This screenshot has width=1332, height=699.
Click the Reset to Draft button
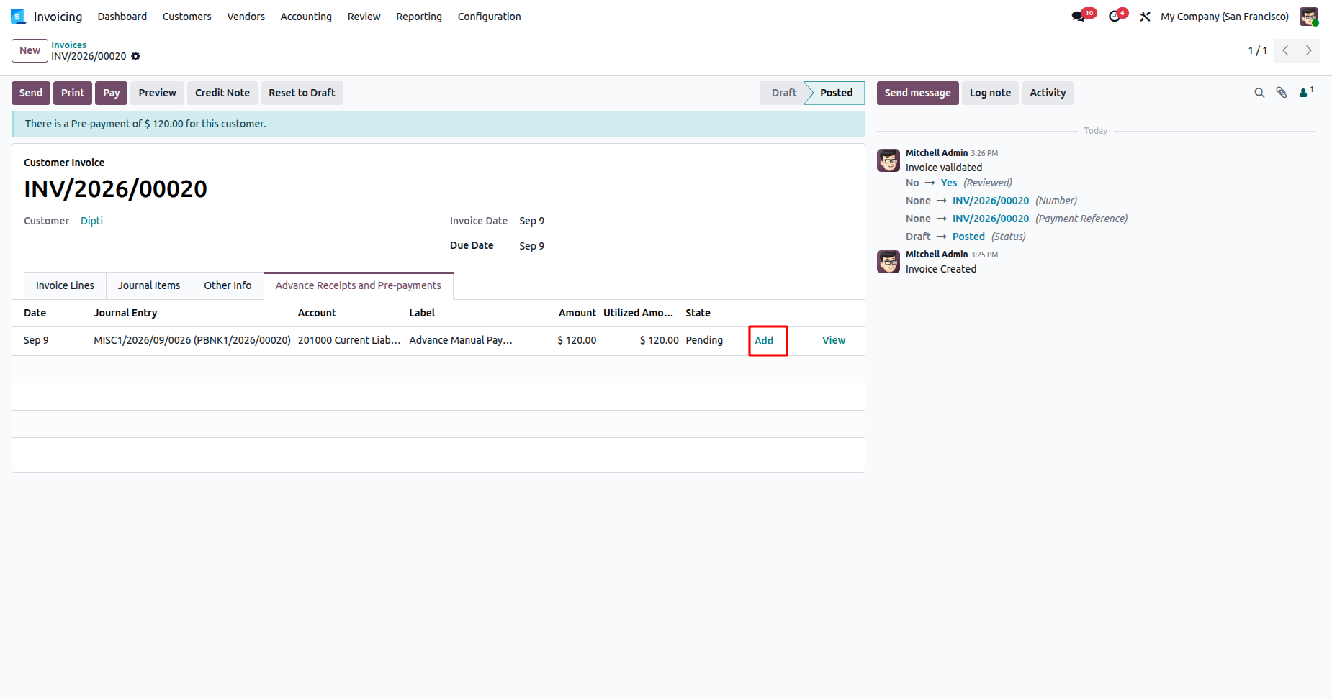(302, 93)
